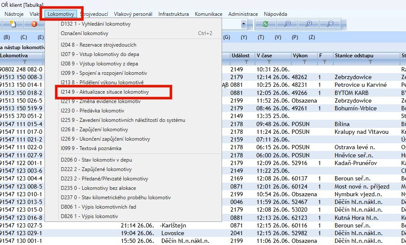Viewport: 406px width, 245px height.
Task: Open the Infrastruktura menu
Action: click(173, 14)
